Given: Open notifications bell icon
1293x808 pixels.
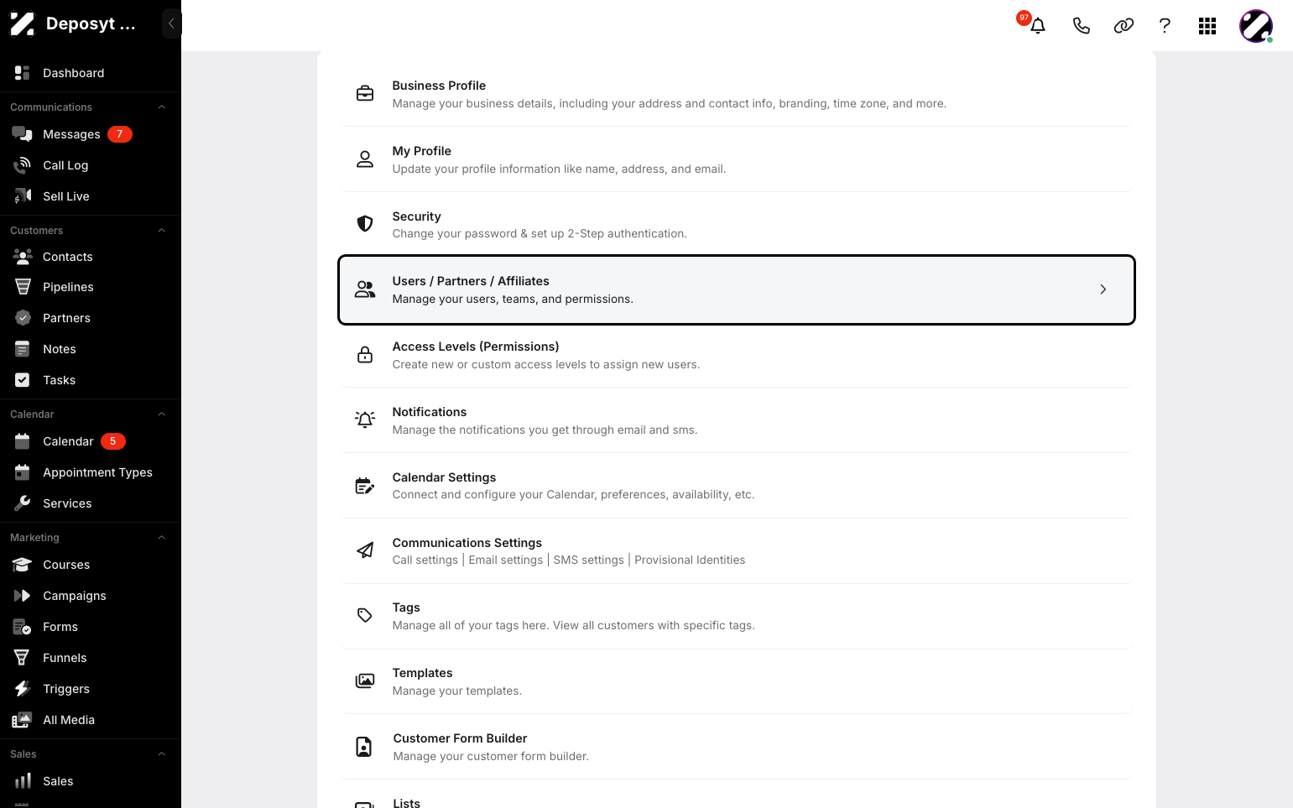Looking at the screenshot, I should (x=1038, y=26).
